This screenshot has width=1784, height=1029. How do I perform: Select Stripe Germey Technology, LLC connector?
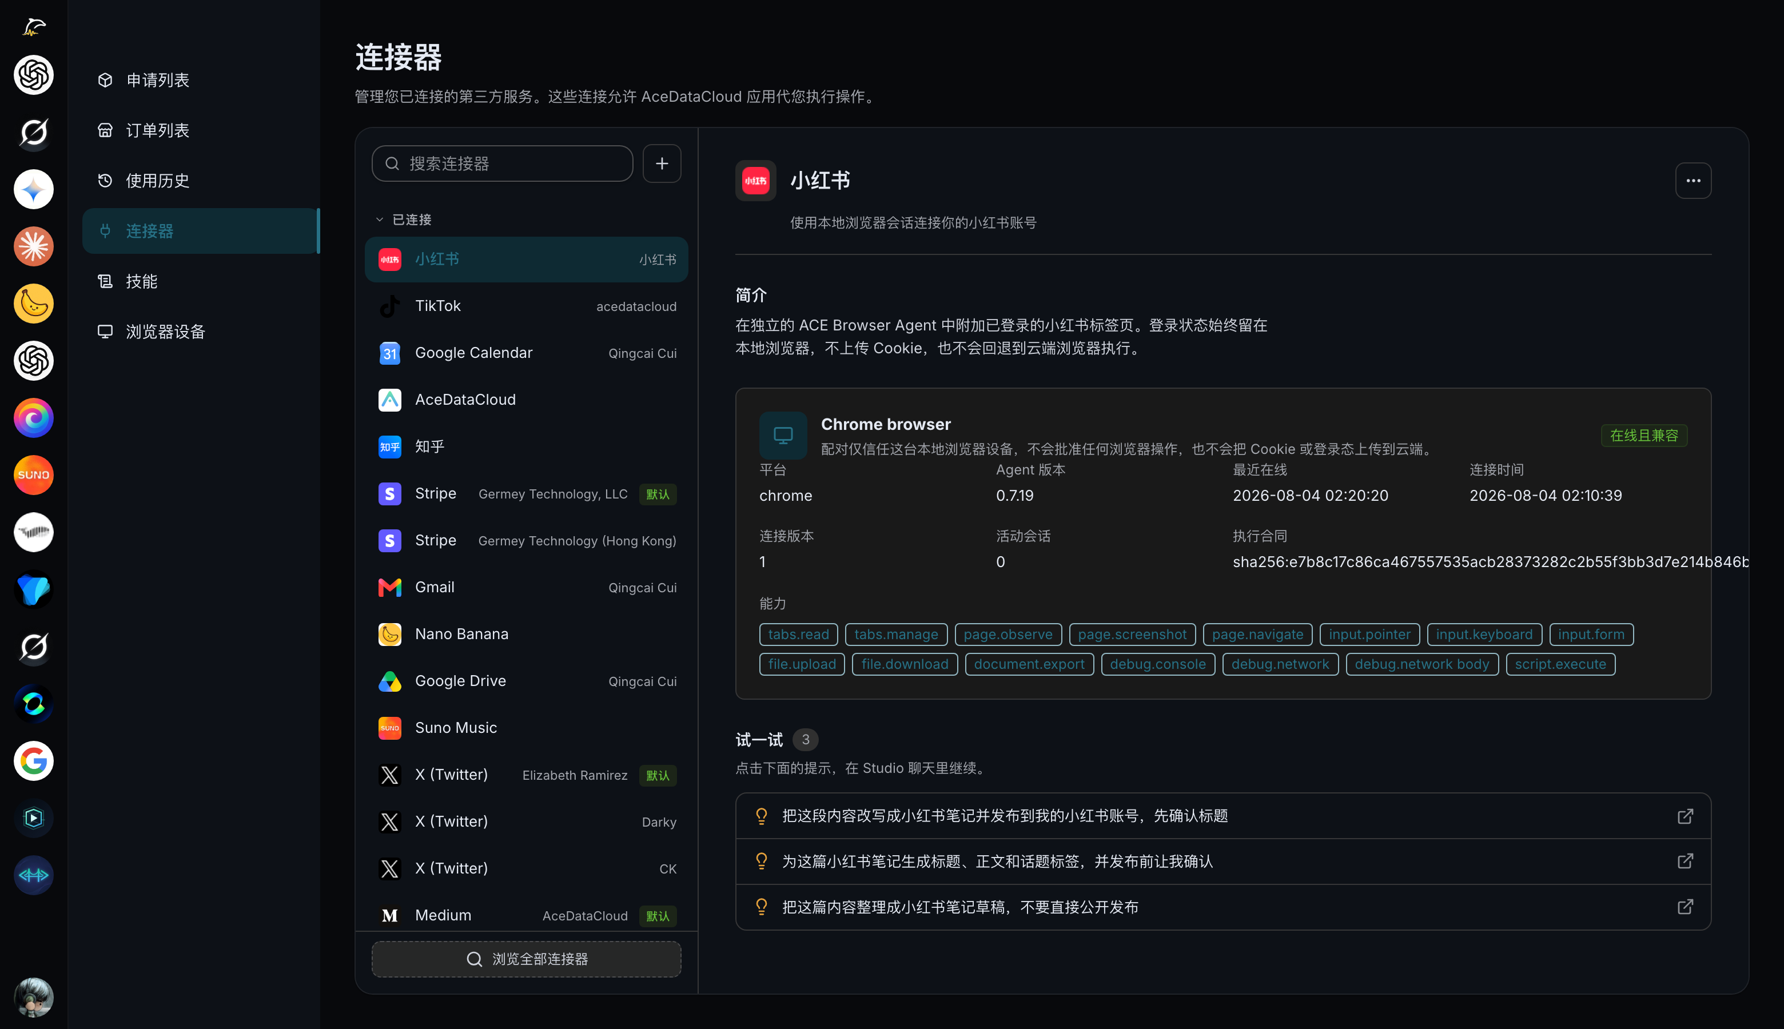point(527,494)
